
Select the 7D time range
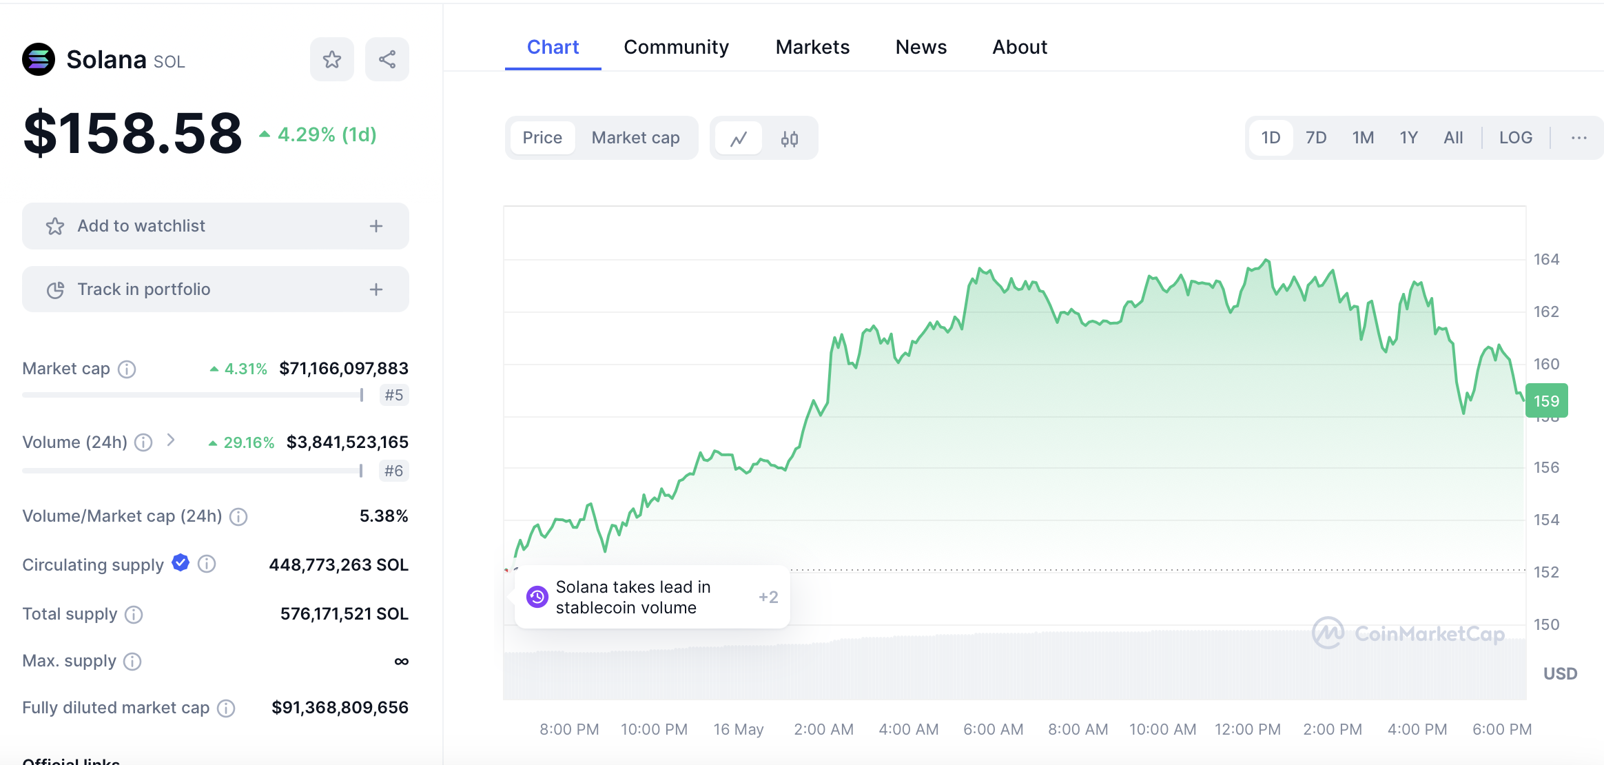[1315, 138]
